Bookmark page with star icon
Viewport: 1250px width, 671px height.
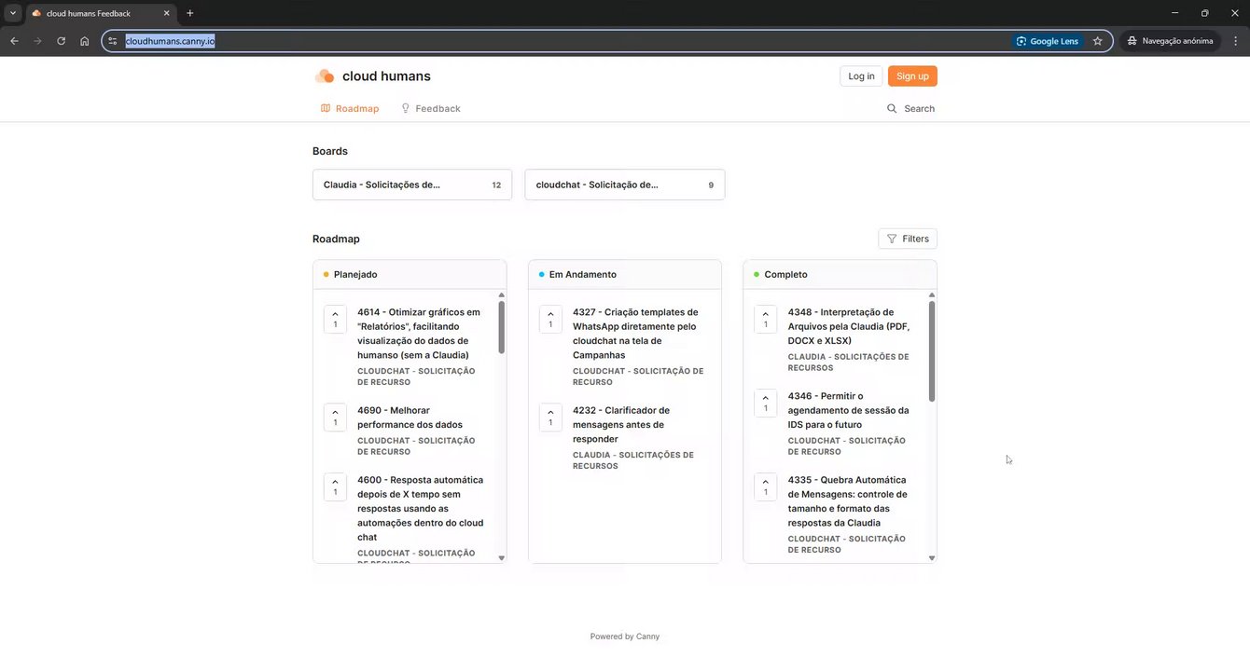[1098, 41]
